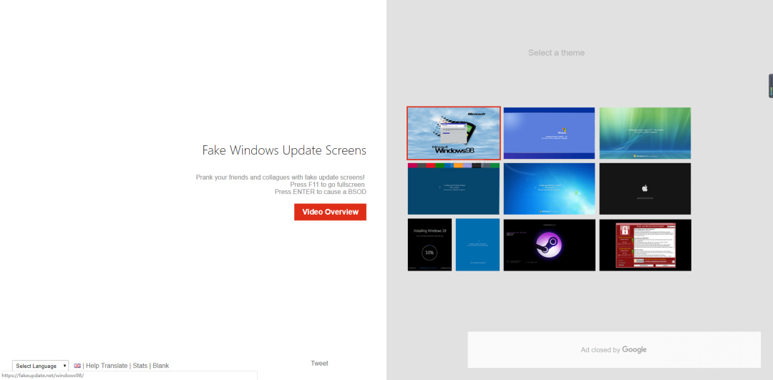Select the Windows 8 colorful-strip theme

(x=454, y=189)
